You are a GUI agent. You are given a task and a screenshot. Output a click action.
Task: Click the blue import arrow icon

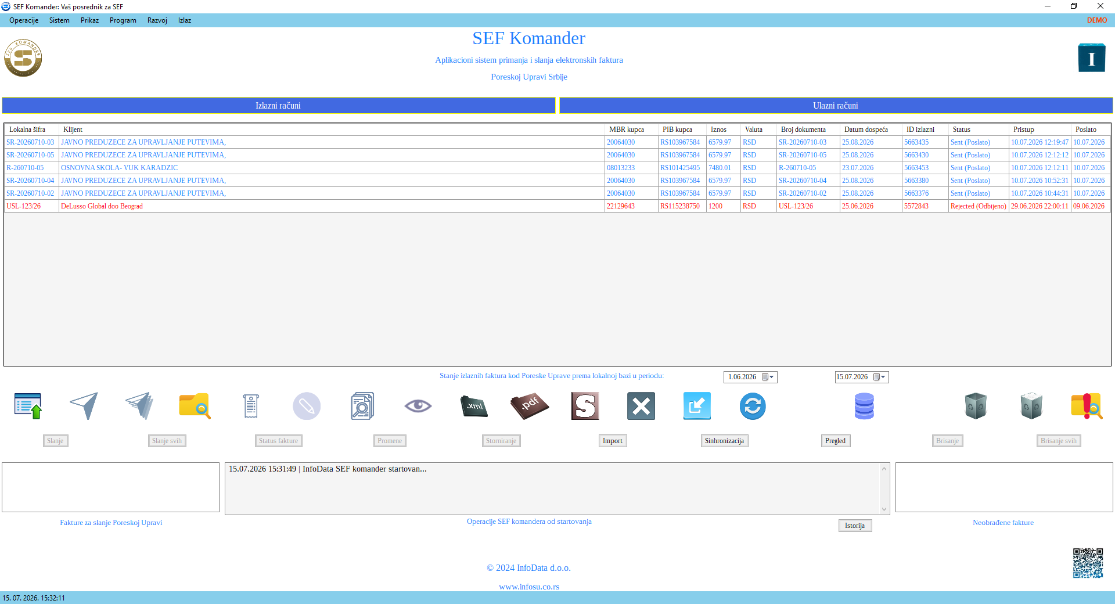pos(697,406)
